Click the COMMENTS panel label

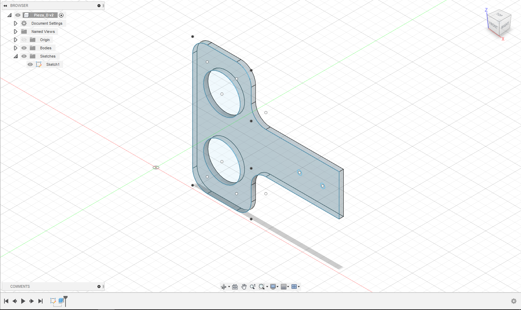(20, 287)
